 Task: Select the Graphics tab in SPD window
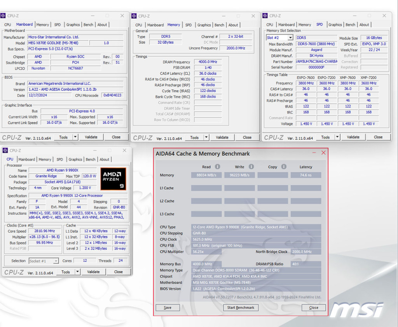click(x=335, y=24)
